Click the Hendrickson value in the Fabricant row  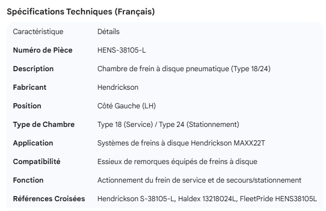click(x=118, y=87)
